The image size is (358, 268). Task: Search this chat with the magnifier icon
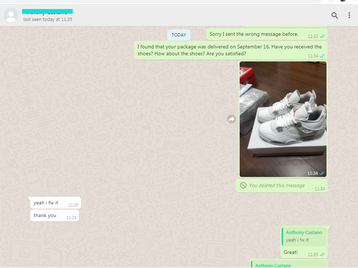(x=334, y=15)
